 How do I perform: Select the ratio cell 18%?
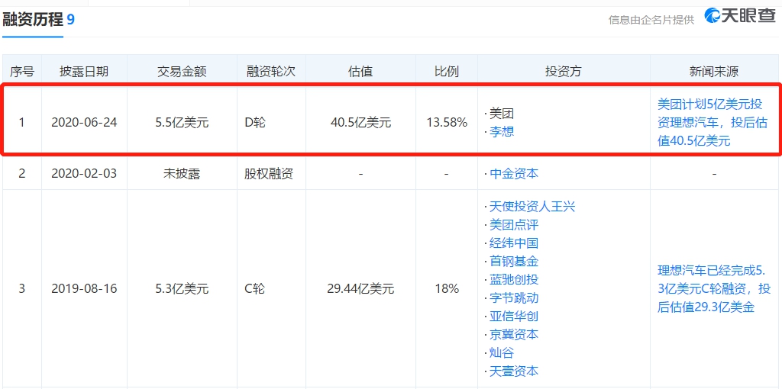coord(446,289)
